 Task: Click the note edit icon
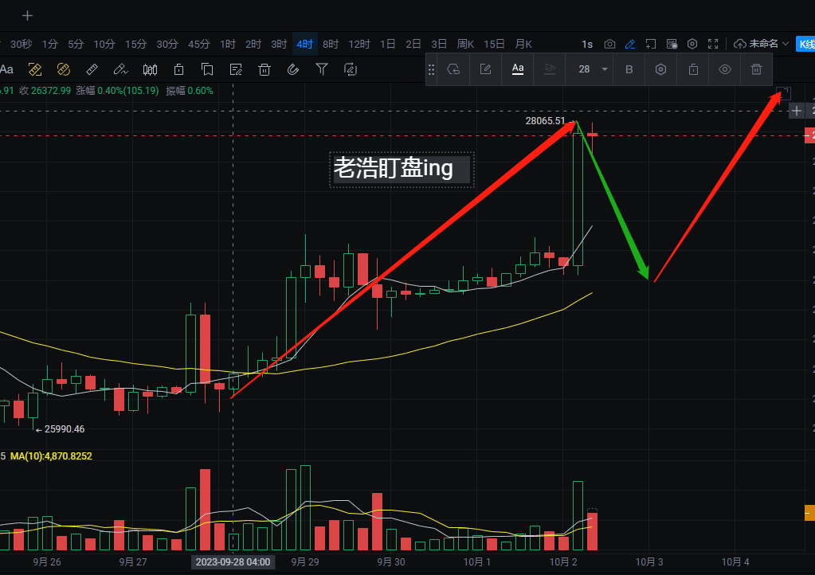tap(236, 69)
